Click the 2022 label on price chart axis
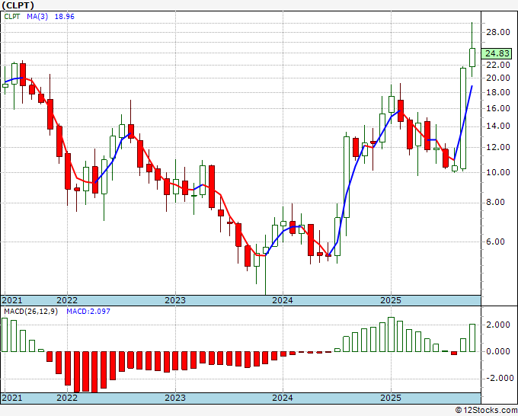 tap(67, 300)
